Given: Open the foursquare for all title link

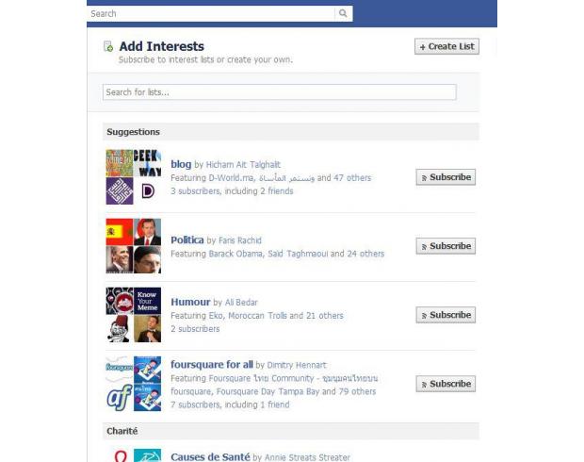Looking at the screenshot, I should click(x=212, y=364).
